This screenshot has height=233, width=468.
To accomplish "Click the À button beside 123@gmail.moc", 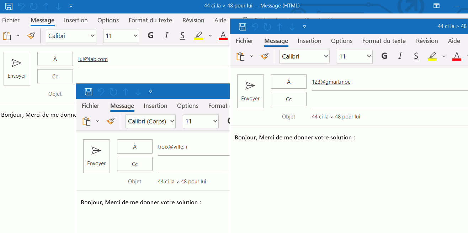I will [x=288, y=82].
